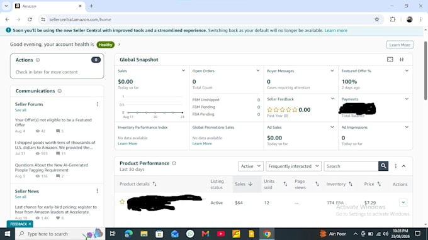Sort by Price column
The height and width of the screenshot is (240, 428).
(379, 184)
